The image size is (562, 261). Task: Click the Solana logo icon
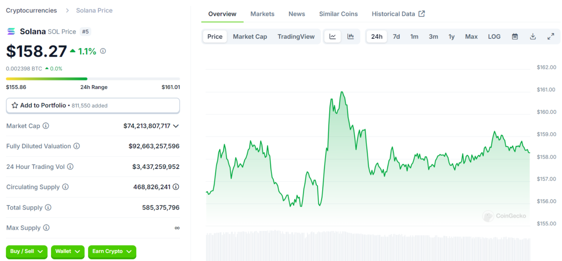[11, 31]
